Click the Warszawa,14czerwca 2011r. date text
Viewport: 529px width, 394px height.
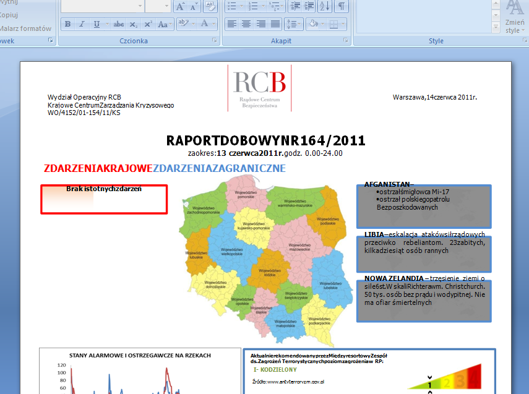pos(434,98)
